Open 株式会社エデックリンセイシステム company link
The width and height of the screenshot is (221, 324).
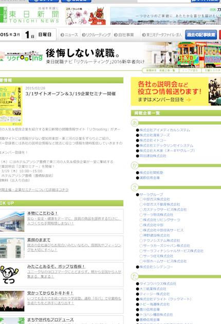(167, 146)
